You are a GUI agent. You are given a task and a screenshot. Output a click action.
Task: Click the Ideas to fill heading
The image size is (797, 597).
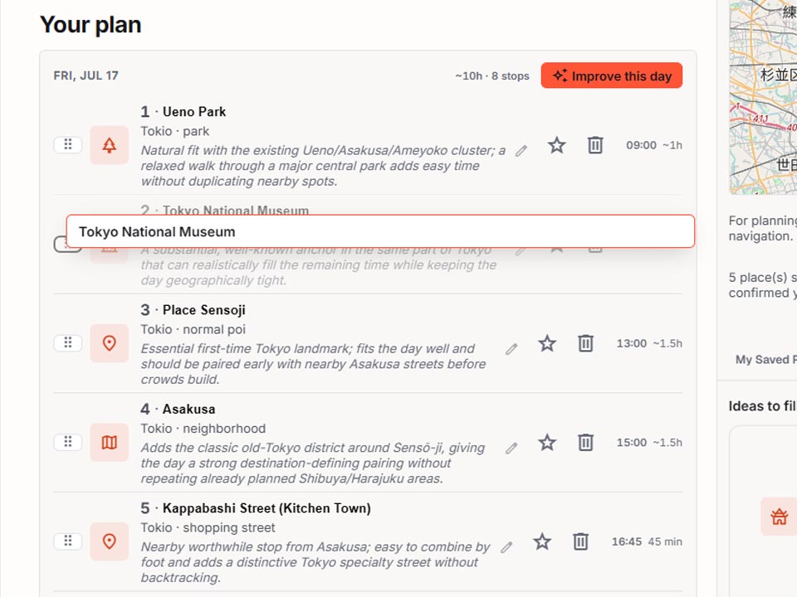[x=762, y=406]
